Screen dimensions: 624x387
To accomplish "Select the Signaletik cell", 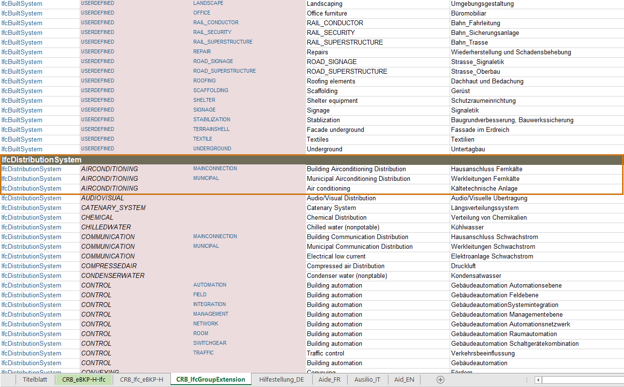I will [x=537, y=110].
